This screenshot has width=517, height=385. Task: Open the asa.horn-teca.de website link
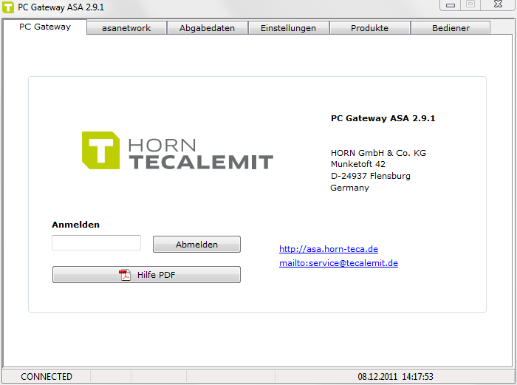click(328, 249)
